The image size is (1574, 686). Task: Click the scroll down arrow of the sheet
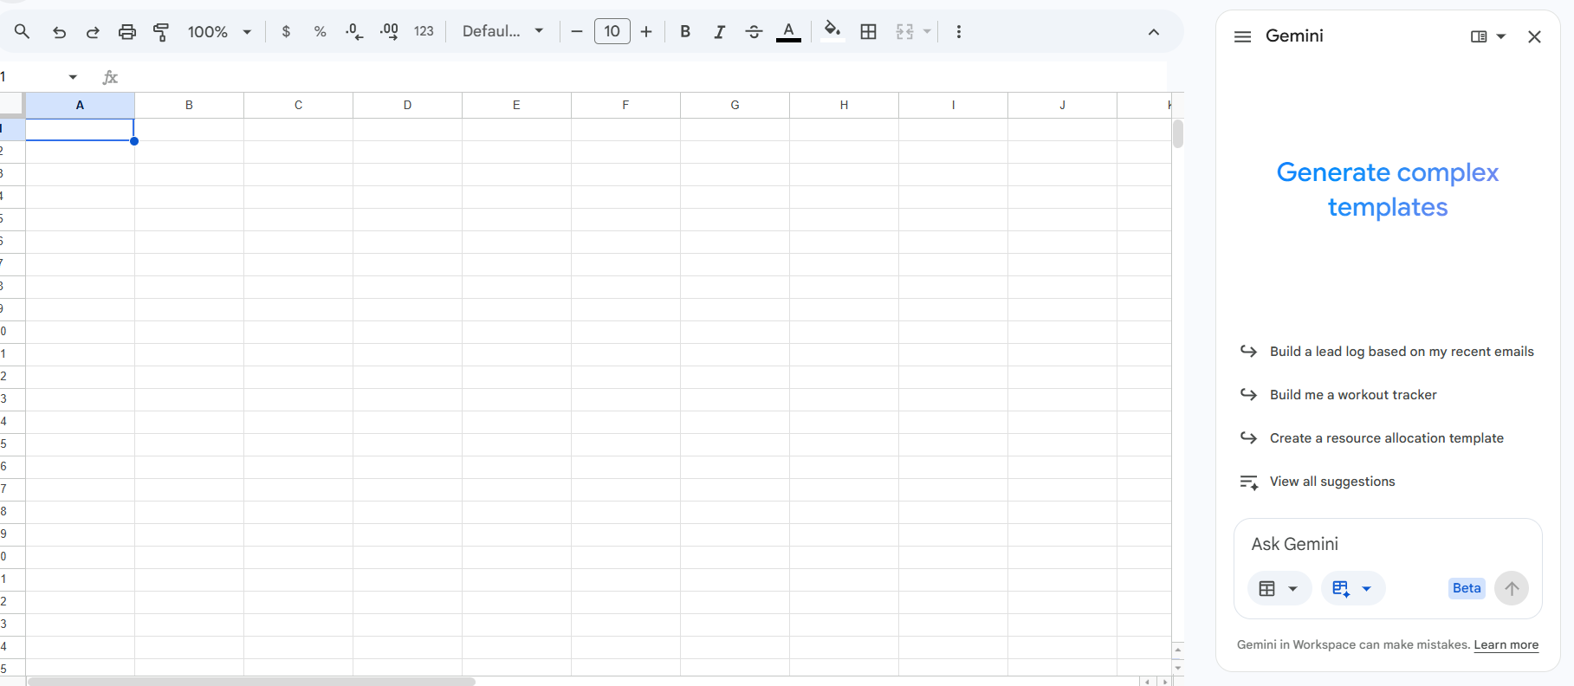(1178, 669)
